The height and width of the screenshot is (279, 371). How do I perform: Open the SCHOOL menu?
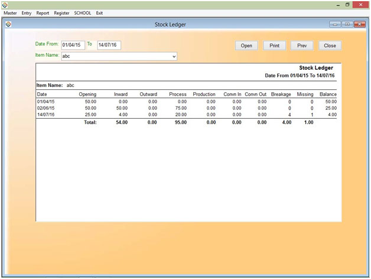[83, 12]
